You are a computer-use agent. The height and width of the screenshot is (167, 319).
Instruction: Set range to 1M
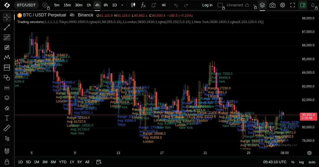tap(36, 162)
